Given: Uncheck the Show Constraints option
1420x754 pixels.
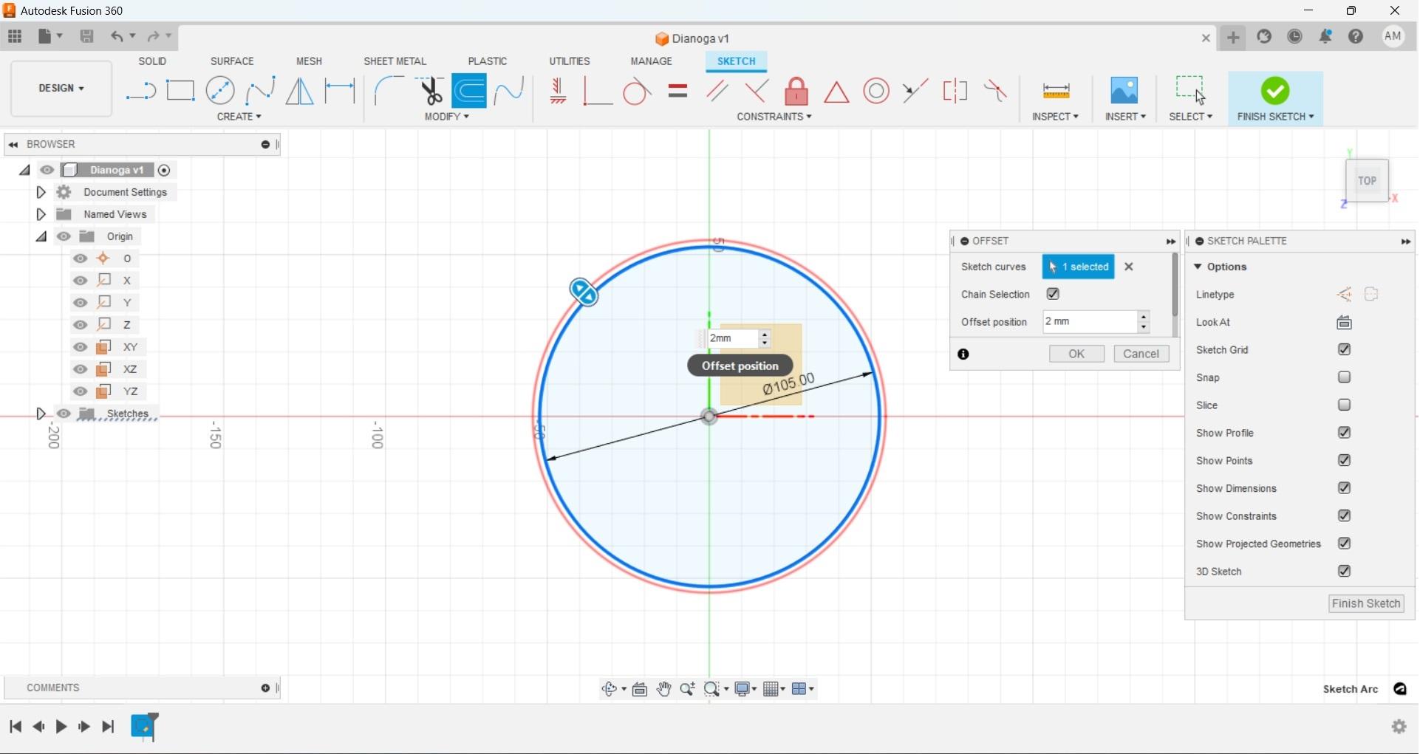Looking at the screenshot, I should click(x=1344, y=515).
